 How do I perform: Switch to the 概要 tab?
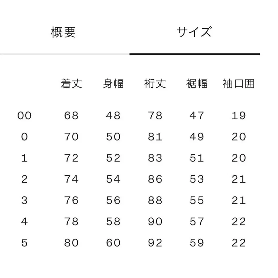tap(63, 32)
